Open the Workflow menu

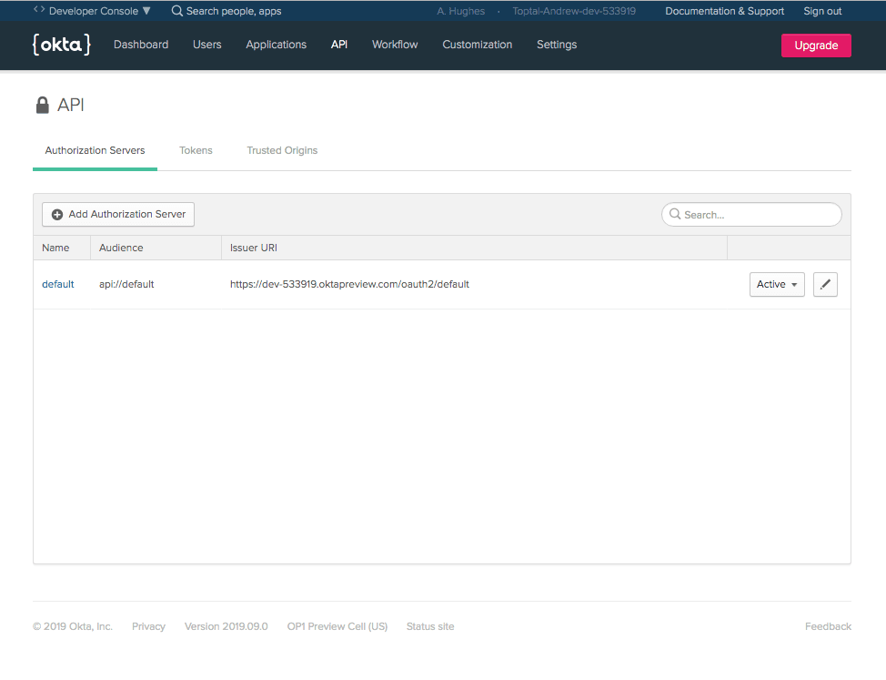[395, 45]
